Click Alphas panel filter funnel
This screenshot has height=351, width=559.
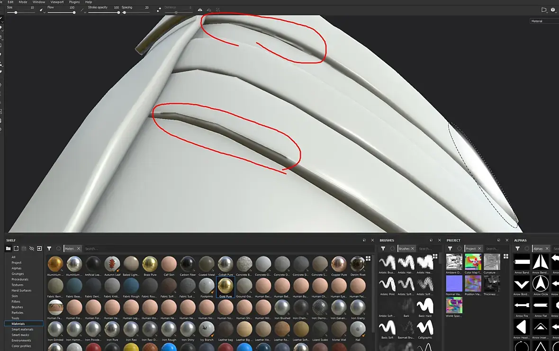tap(518, 248)
